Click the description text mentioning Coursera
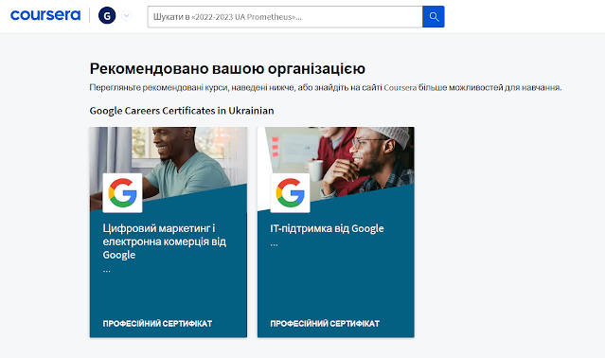 (x=326, y=87)
